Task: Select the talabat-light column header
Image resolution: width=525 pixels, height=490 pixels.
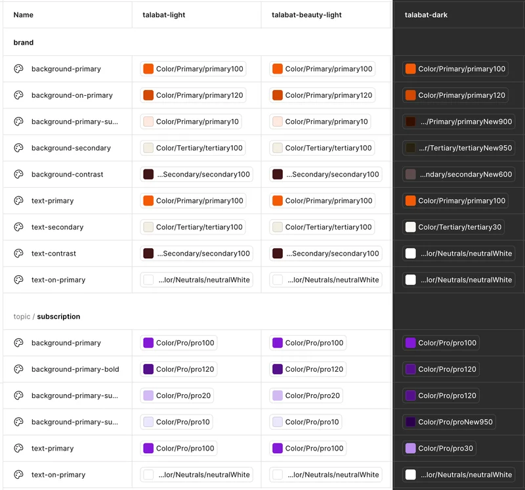Action: (163, 14)
